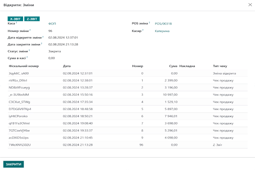The height and width of the screenshot is (171, 255).
Task: Show help tooltip next to Сума в касі
Action: [x=27, y=57]
